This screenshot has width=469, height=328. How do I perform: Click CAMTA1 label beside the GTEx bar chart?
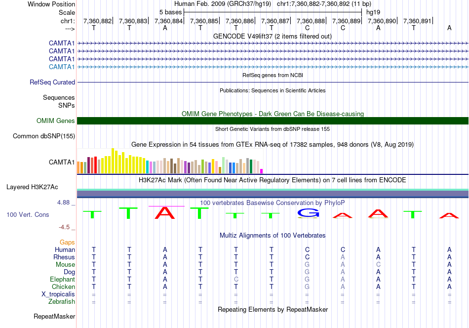click(62, 162)
